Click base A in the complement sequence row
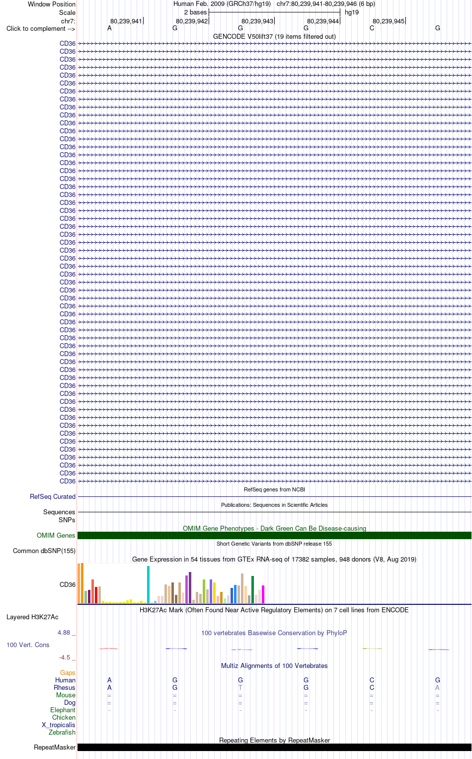Viewport: 472px width, 759px height. click(109, 28)
